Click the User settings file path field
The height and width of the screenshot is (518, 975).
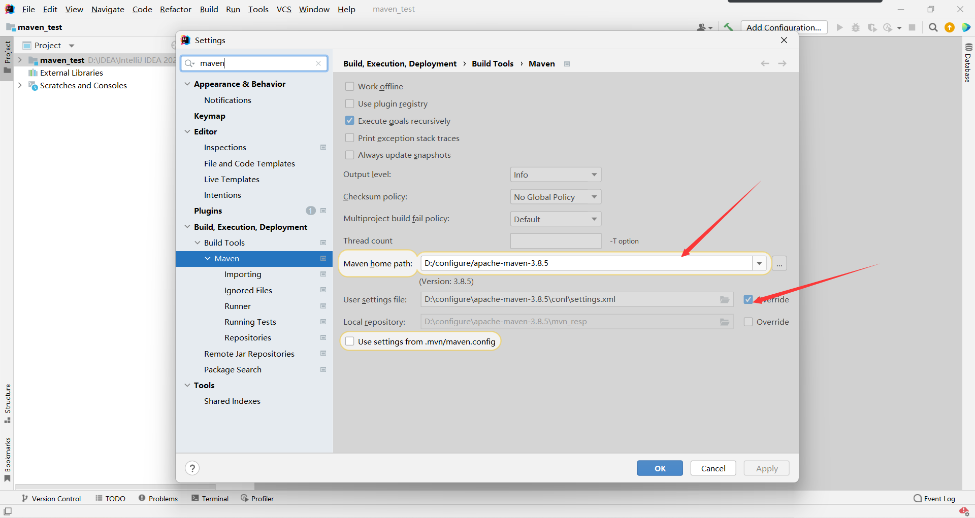(x=577, y=299)
